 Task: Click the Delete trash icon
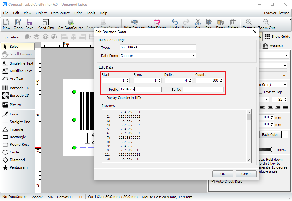[x=233, y=22]
